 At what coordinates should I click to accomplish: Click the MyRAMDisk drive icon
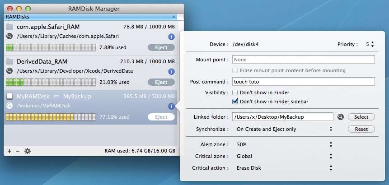point(9,97)
